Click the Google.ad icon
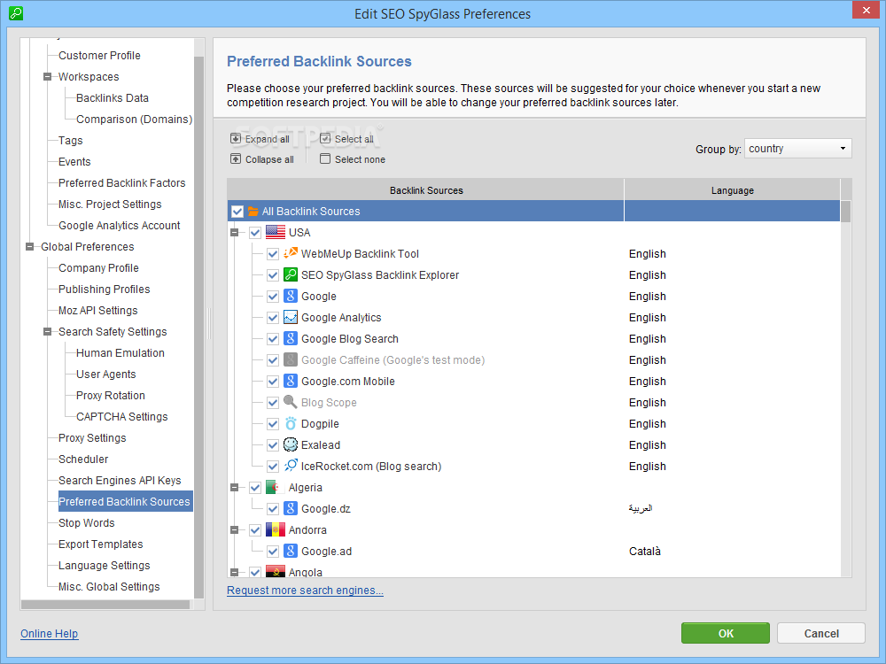This screenshot has height=664, width=886. point(291,551)
